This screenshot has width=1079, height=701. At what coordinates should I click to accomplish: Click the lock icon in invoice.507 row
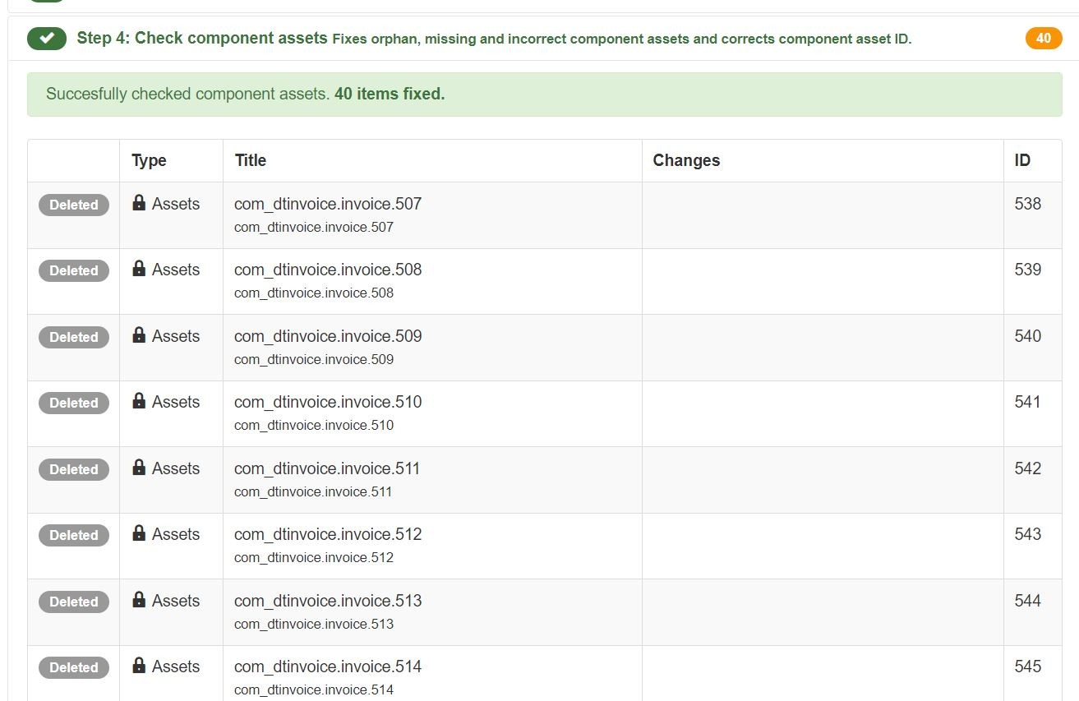[x=139, y=203]
